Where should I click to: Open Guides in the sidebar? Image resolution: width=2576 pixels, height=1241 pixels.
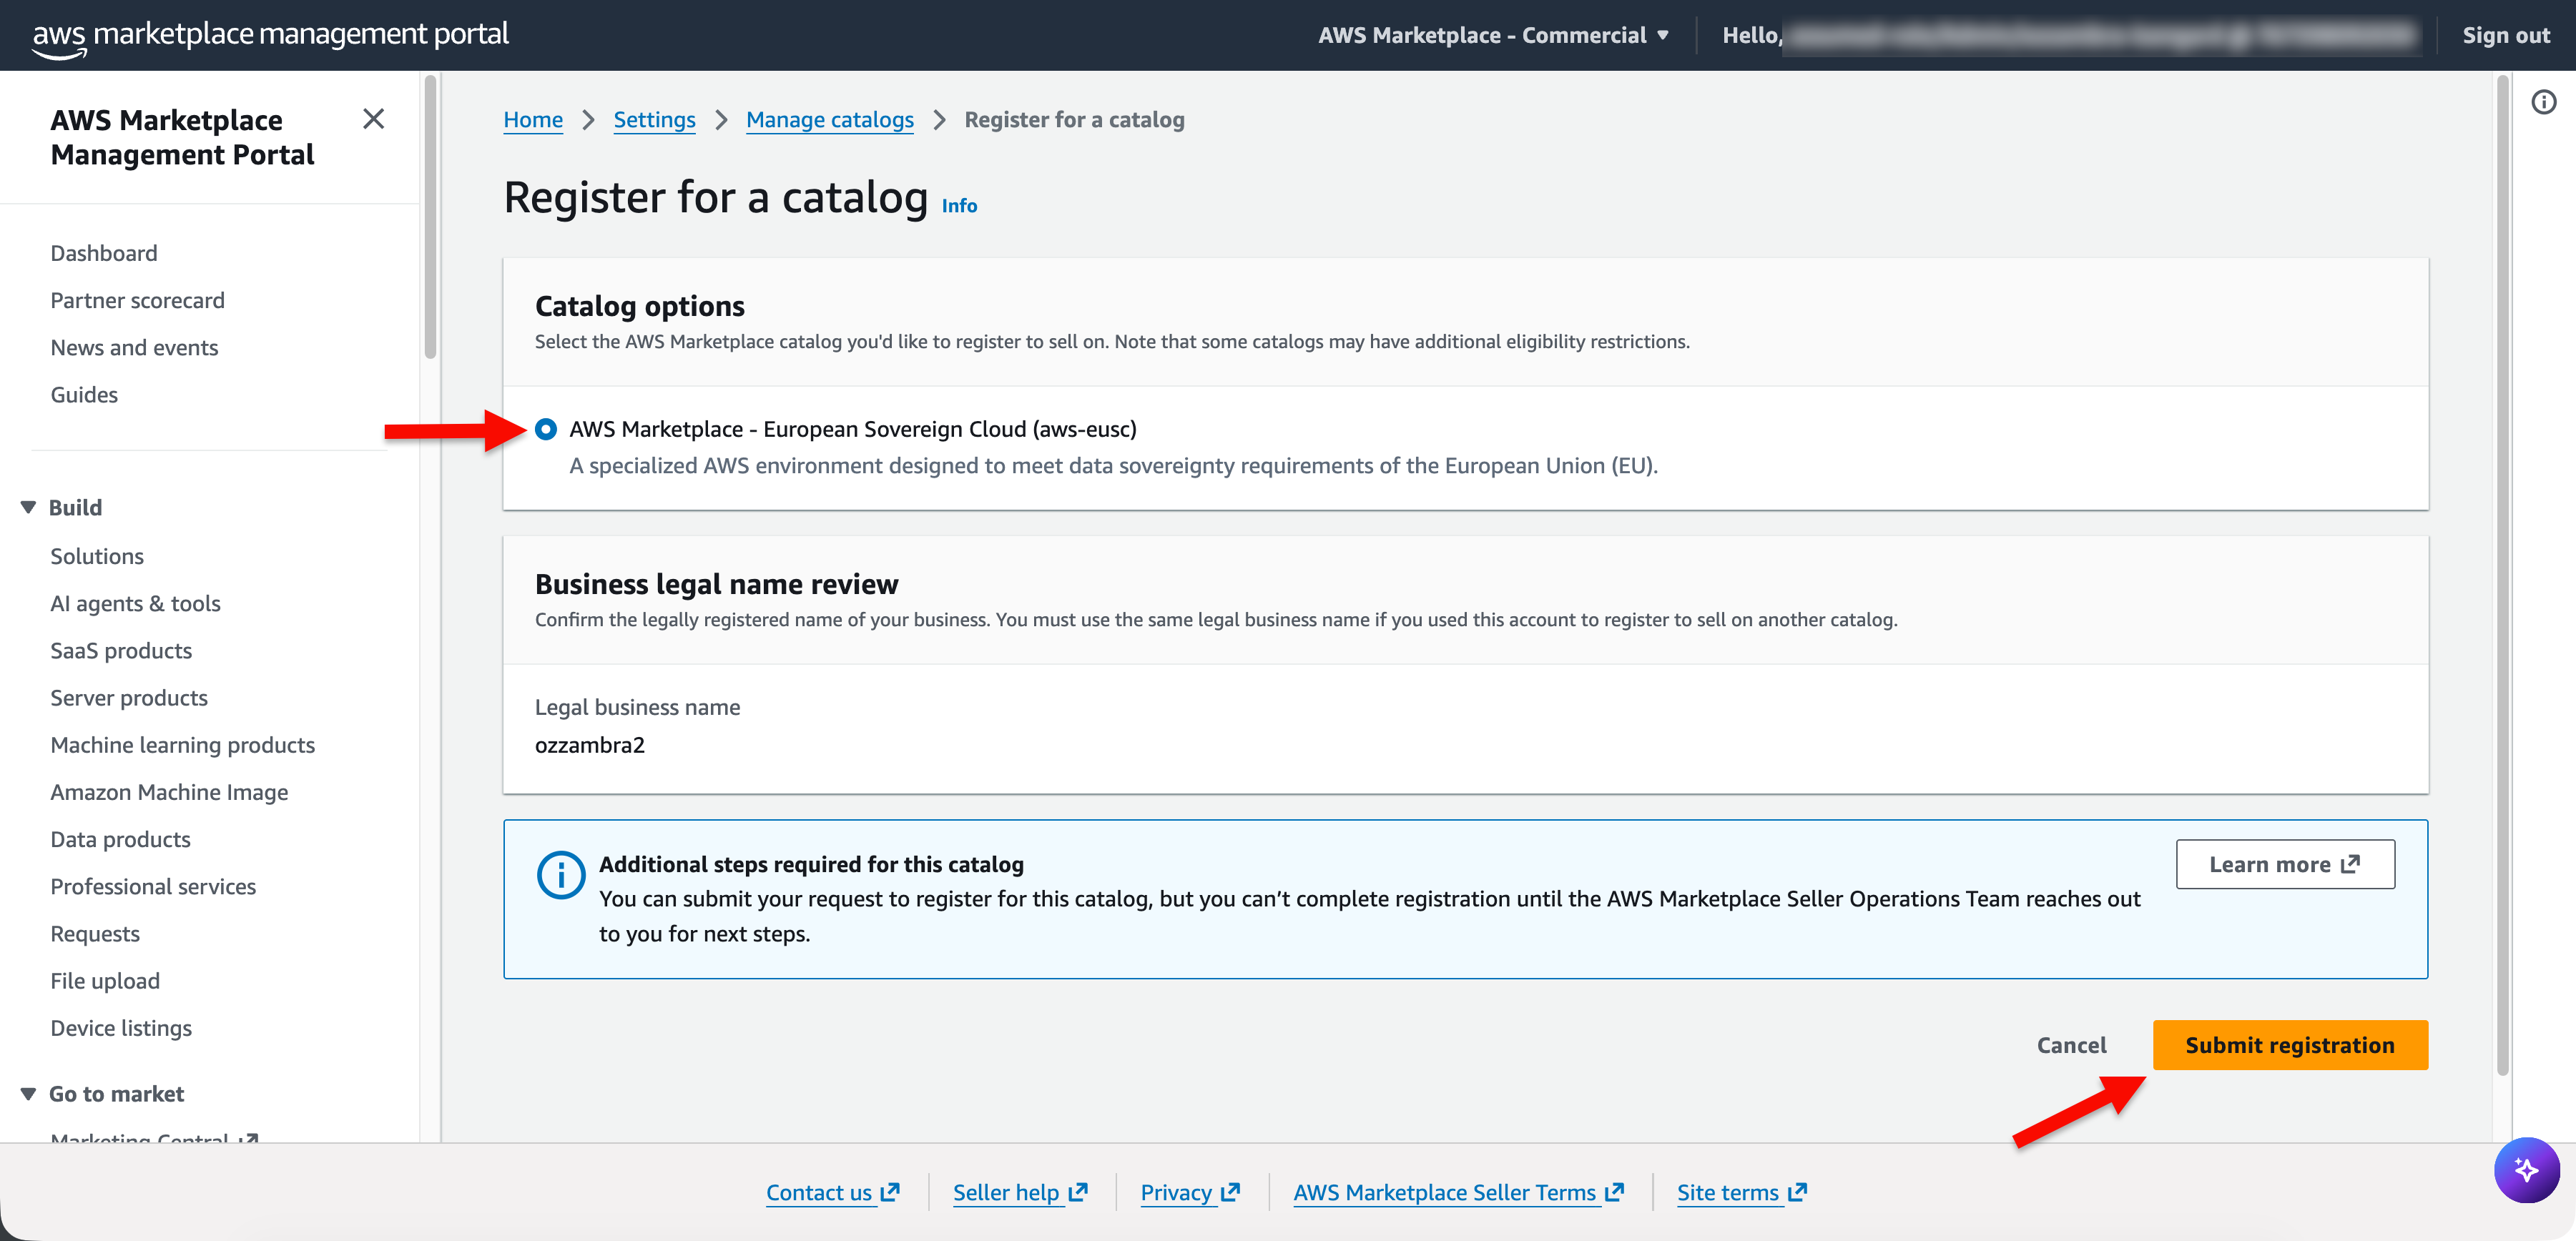click(x=85, y=395)
